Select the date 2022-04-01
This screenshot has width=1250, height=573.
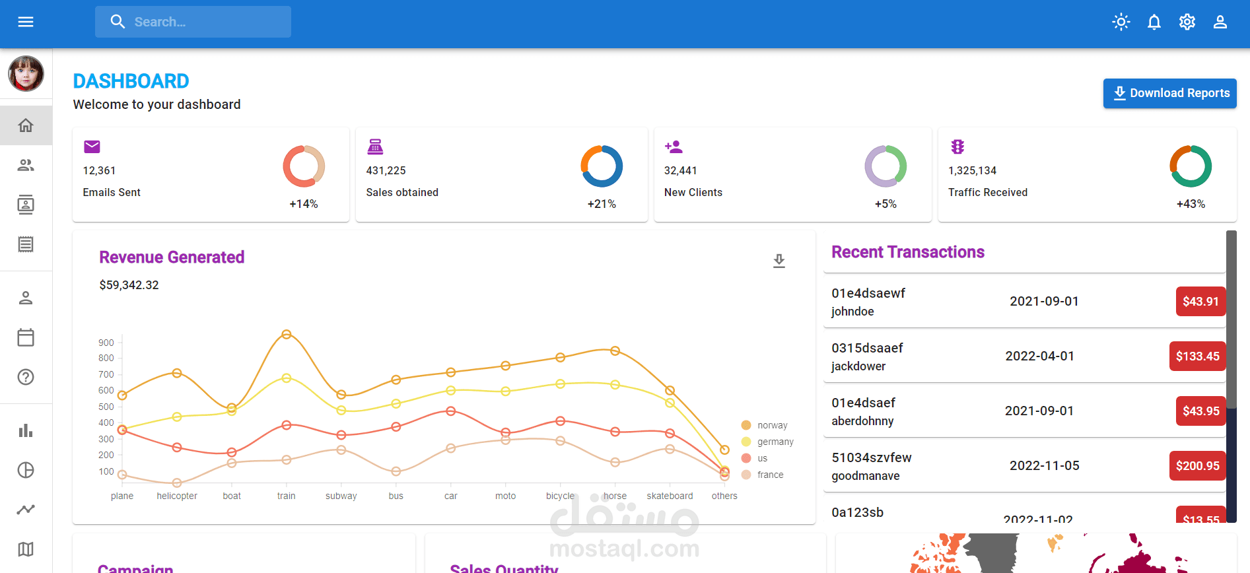coord(1040,356)
